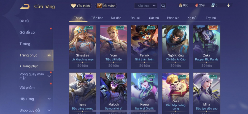Tap the blue voucher currency icon

(x=213, y=5)
